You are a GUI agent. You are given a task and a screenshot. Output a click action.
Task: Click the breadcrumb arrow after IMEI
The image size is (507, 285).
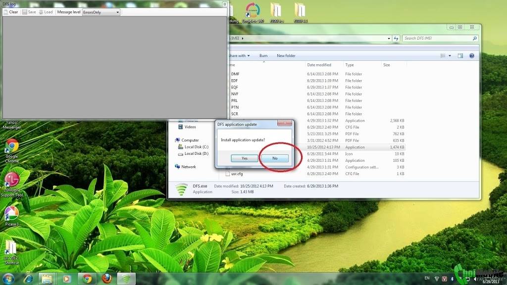pyautogui.click(x=243, y=38)
